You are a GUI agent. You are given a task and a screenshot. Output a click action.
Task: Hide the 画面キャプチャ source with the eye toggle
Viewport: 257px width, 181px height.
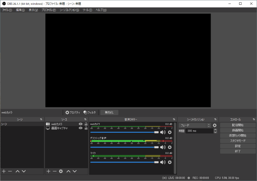click(x=80, y=128)
